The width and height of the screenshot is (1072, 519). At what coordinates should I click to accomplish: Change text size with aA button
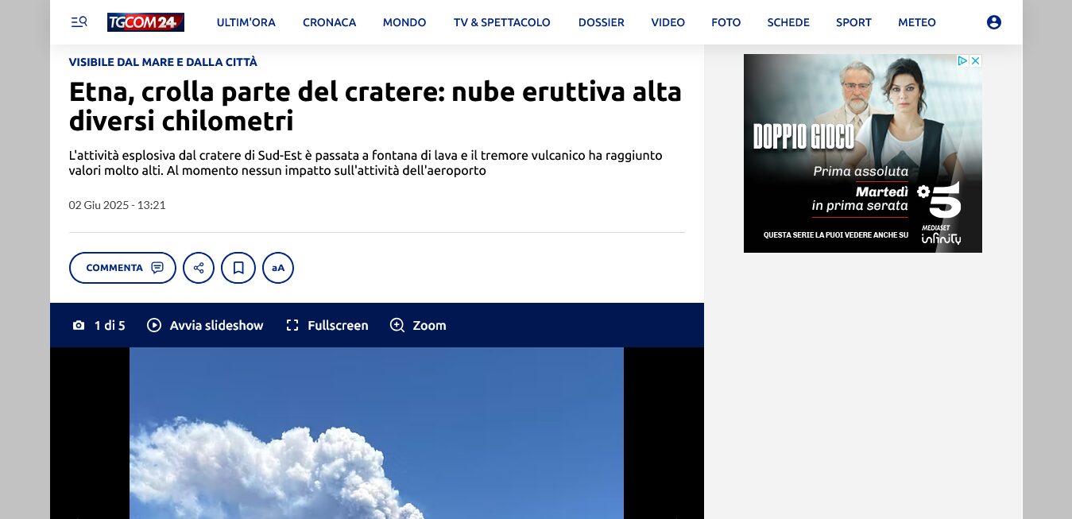pyautogui.click(x=278, y=268)
